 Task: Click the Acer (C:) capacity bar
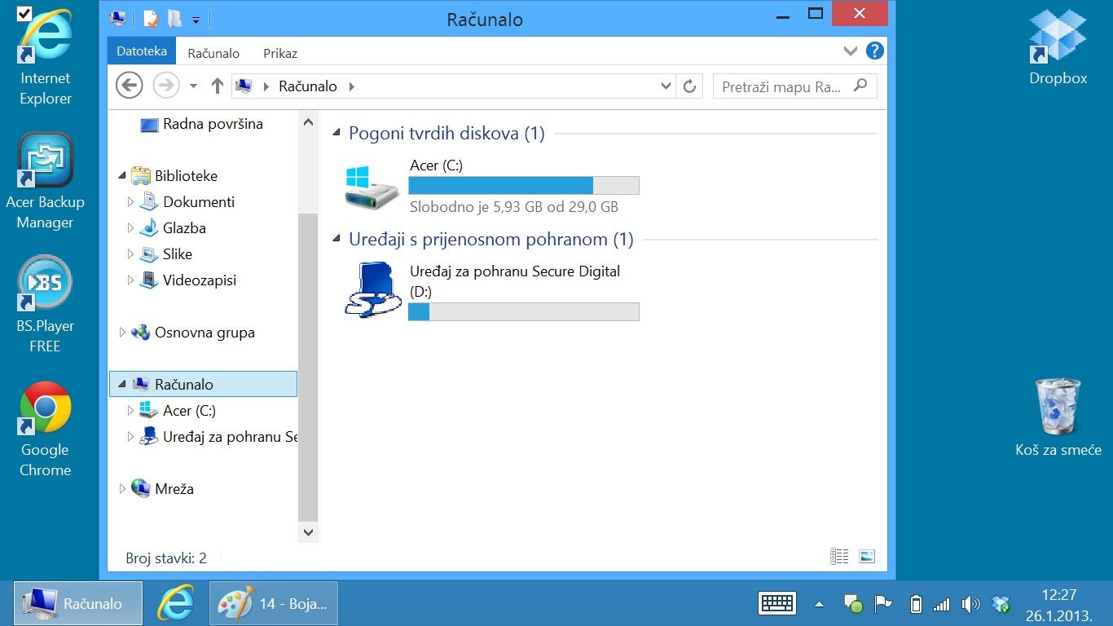coord(523,185)
